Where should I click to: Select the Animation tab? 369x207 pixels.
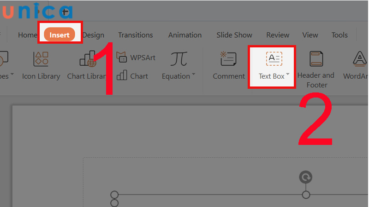point(184,35)
